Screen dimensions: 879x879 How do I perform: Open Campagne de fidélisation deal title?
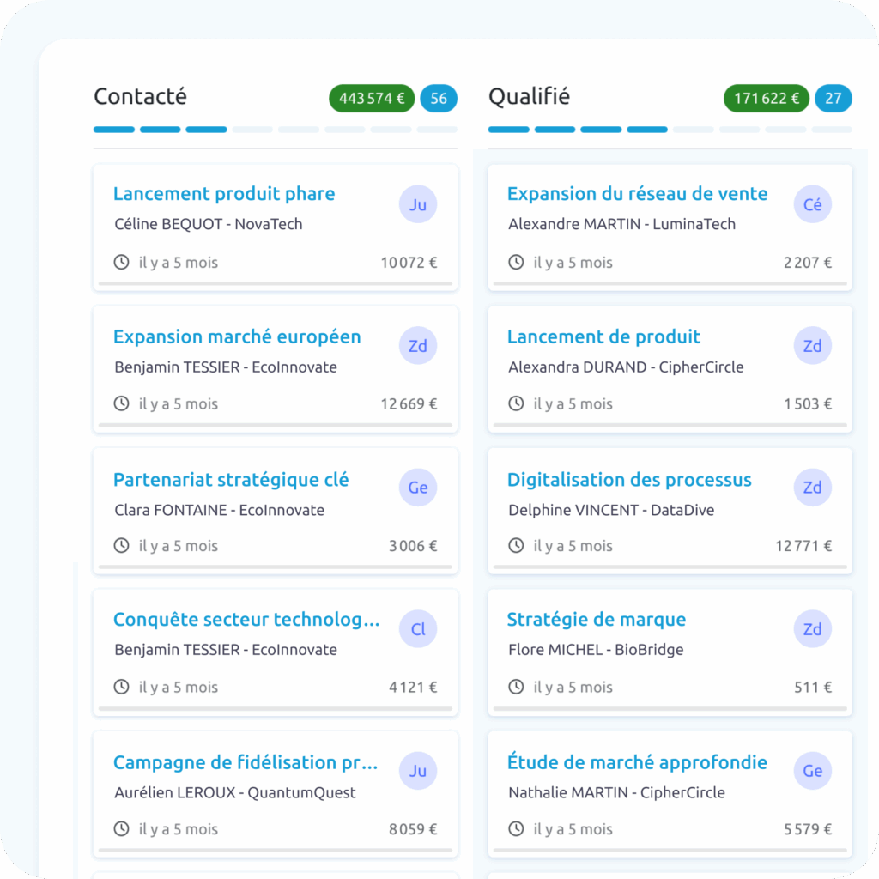coord(246,762)
